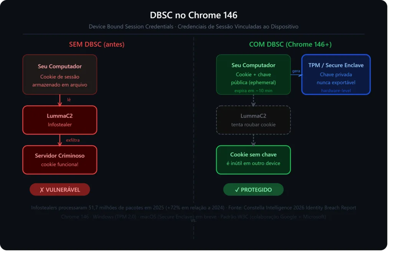Click the 'PROTEGIDO' green badge
This screenshot has width=393, height=256.
(253, 190)
